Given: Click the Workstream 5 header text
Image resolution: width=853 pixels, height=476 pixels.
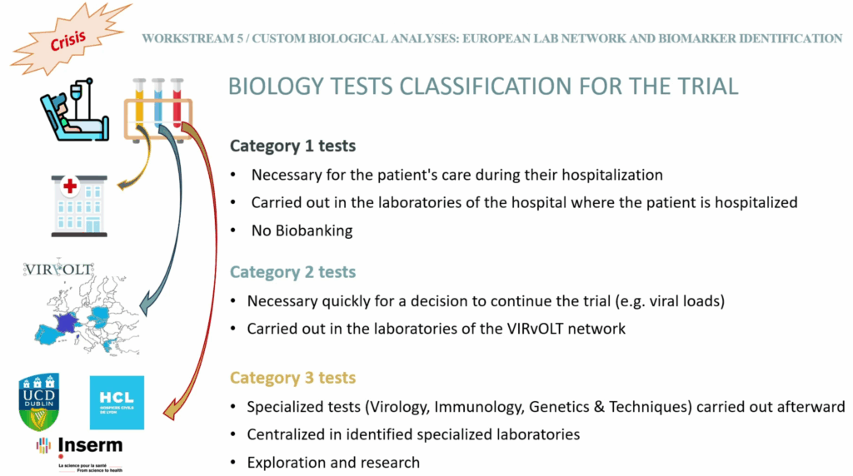Looking at the screenshot, I should point(492,38).
